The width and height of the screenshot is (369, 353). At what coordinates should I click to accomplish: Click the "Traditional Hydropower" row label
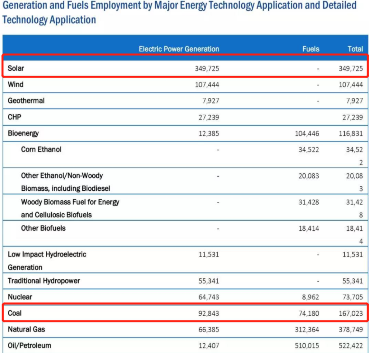point(44,281)
